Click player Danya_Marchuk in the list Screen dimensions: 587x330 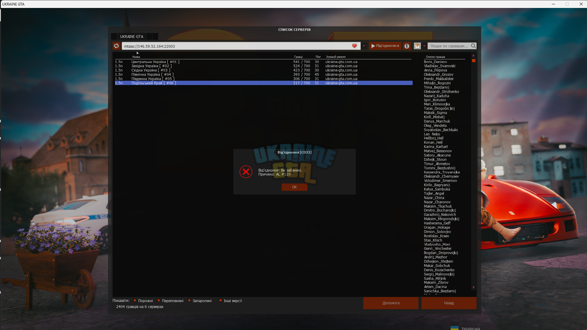437,121
